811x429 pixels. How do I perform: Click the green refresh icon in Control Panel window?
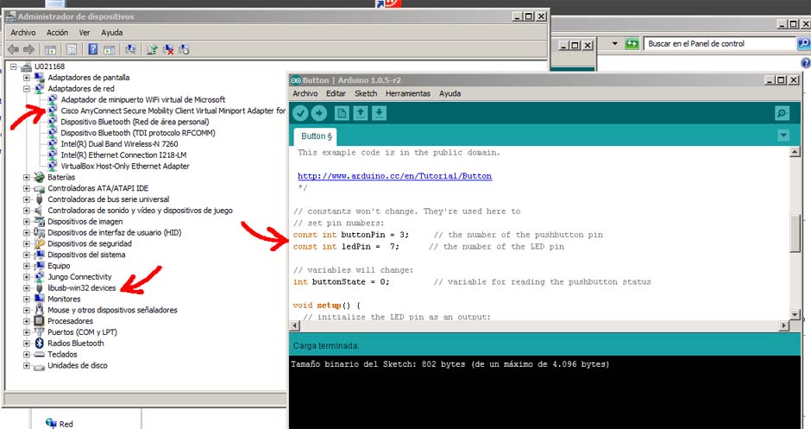632,43
